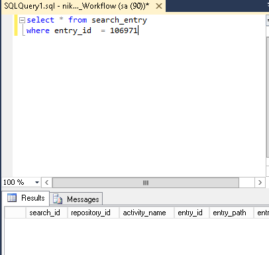Viewport: 269px width, 255px height.
Task: Click the search_id column header
Action: [x=46, y=213]
